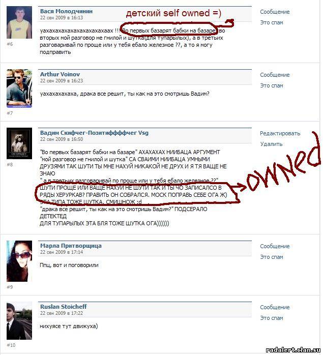
Task: Open Марла Притворщица's avatar photo
Action: (19, 261)
